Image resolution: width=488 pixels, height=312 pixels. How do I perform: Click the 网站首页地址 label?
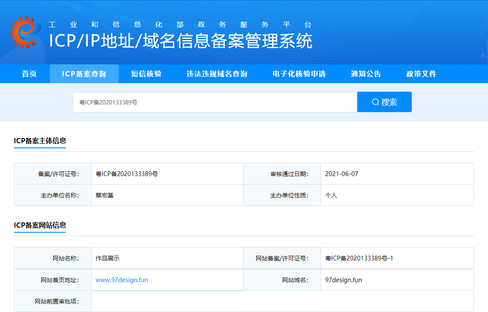60,280
